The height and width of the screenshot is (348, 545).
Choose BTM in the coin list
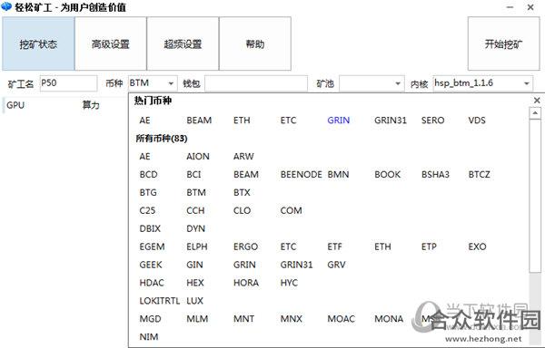pos(196,192)
